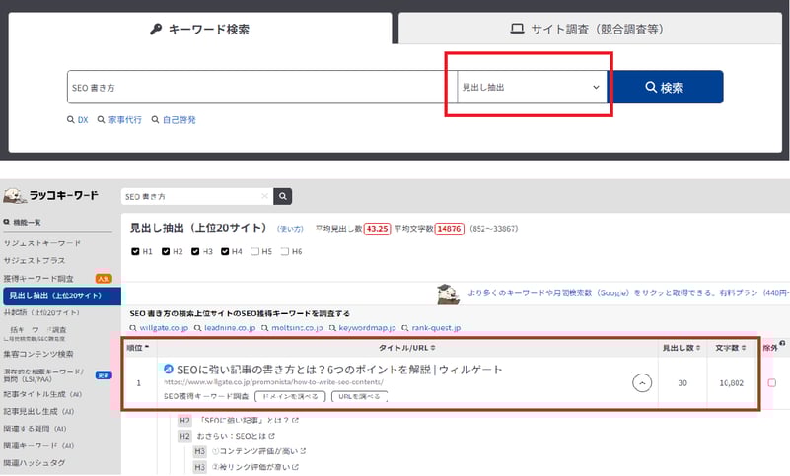Sort table by 順位 column
Viewport: 790px width, 476px height.
pyautogui.click(x=138, y=348)
